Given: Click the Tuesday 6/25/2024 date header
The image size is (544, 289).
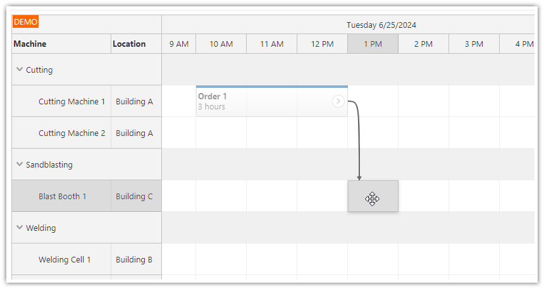Looking at the screenshot, I should point(381,25).
